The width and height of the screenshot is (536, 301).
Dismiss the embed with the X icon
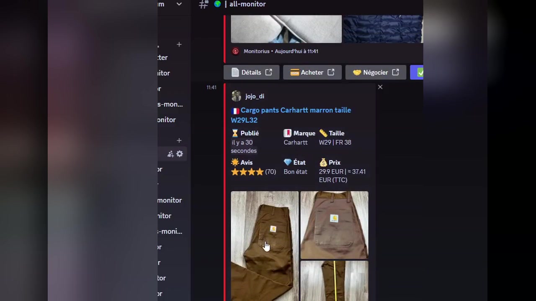[x=380, y=87]
